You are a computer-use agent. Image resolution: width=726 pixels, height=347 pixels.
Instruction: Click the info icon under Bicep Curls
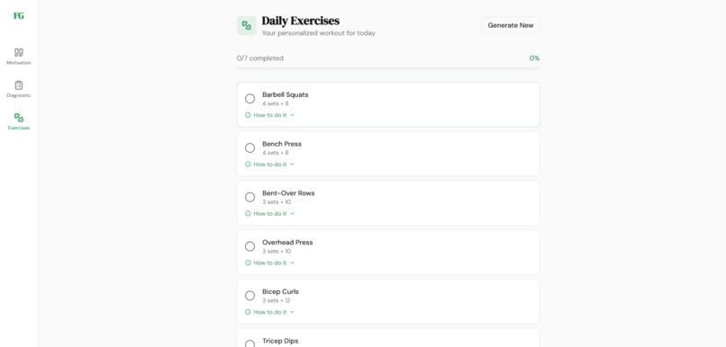click(x=248, y=312)
